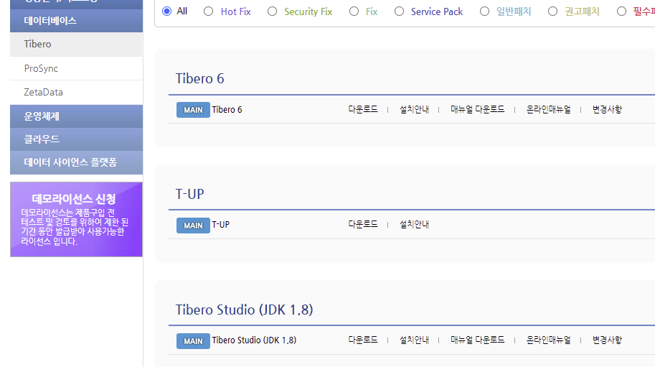655x367 pixels.
Task: Click Tibero Studio (JDK 1.8) product name
Action: click(x=254, y=340)
